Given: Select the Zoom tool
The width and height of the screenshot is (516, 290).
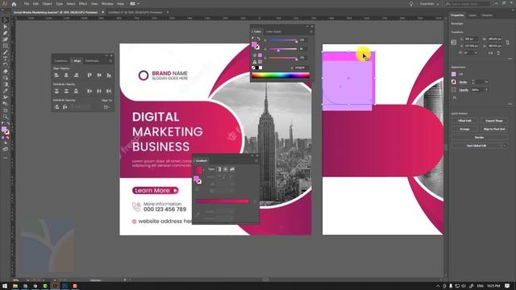Looking at the screenshot, I should pyautogui.click(x=6, y=116).
